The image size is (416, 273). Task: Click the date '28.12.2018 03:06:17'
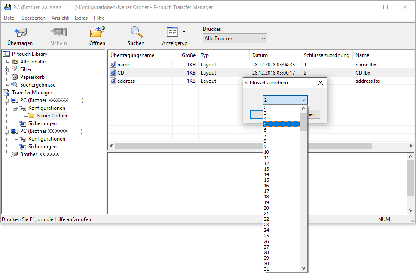[x=273, y=73]
